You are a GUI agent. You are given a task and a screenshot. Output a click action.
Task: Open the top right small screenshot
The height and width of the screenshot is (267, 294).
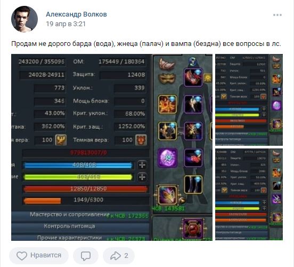(249, 100)
